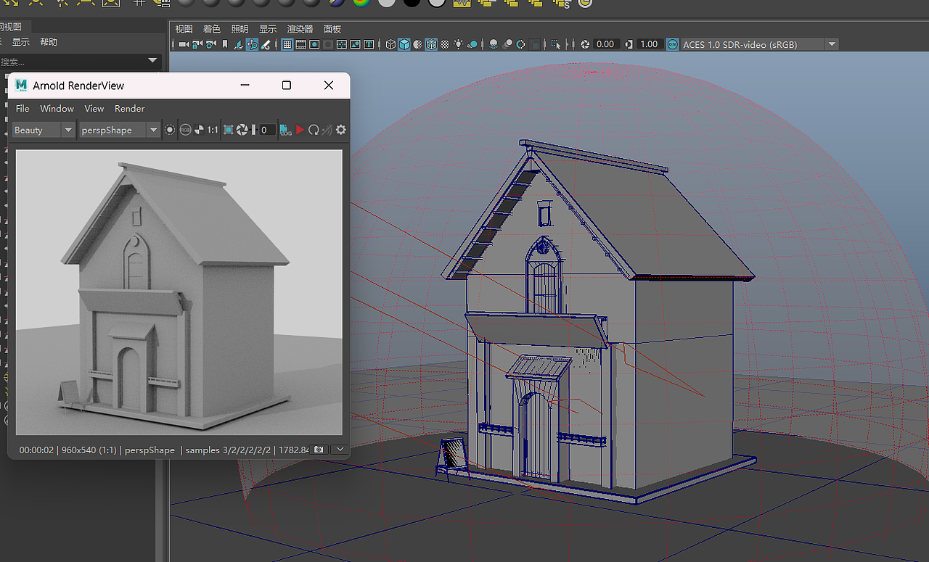Toggle Wireframe on Shaded in the viewport
Image resolution: width=929 pixels, height=562 pixels.
(431, 44)
